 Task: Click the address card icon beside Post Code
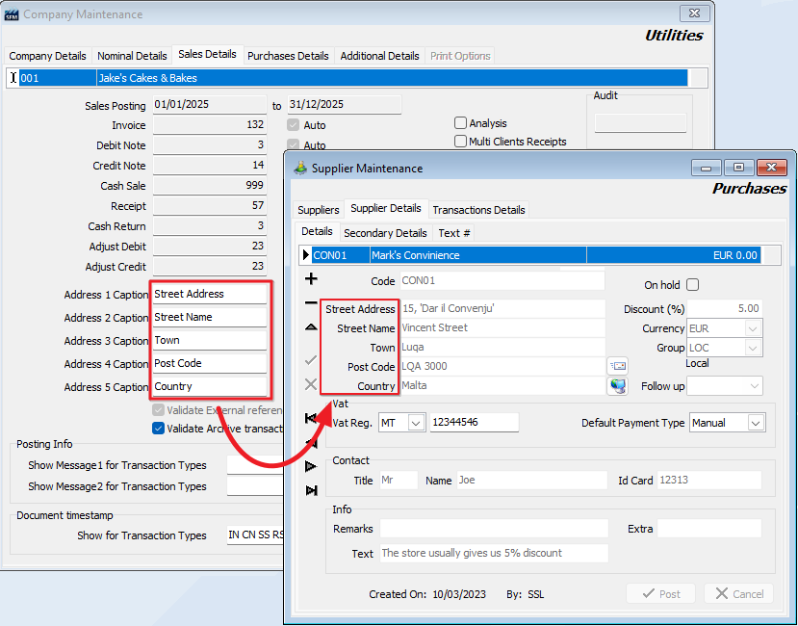(x=617, y=366)
